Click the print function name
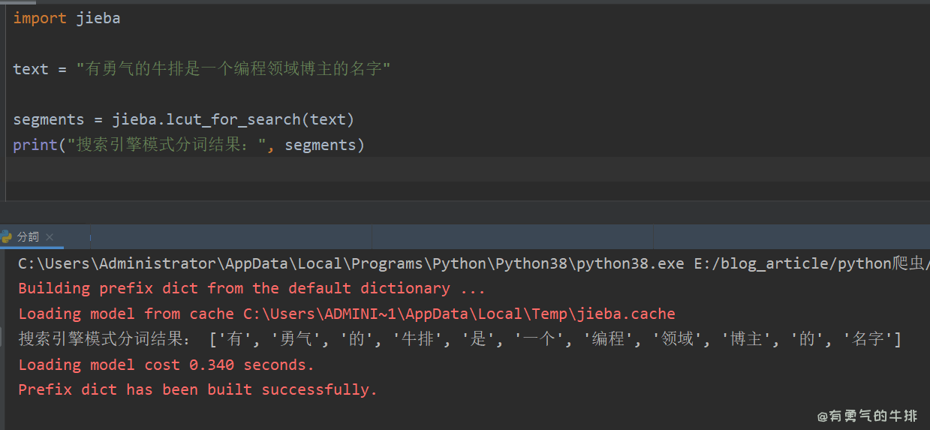This screenshot has width=930, height=430. (x=35, y=145)
